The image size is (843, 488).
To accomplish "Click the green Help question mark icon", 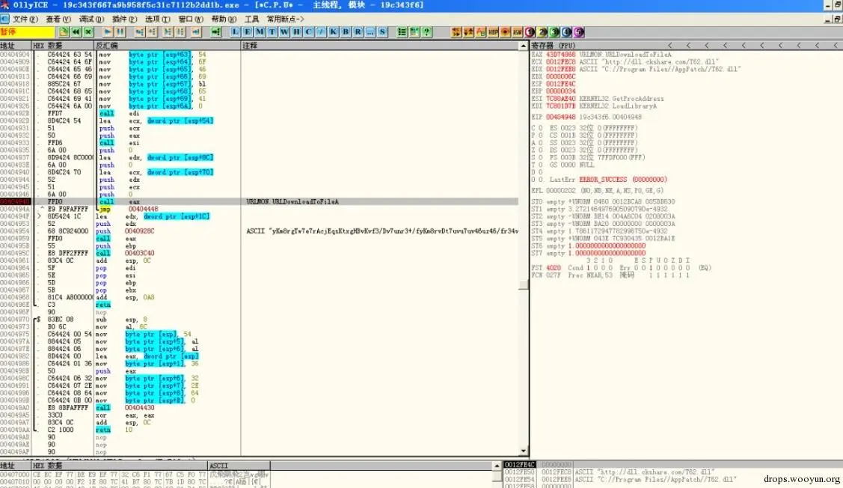I will pyautogui.click(x=426, y=31).
